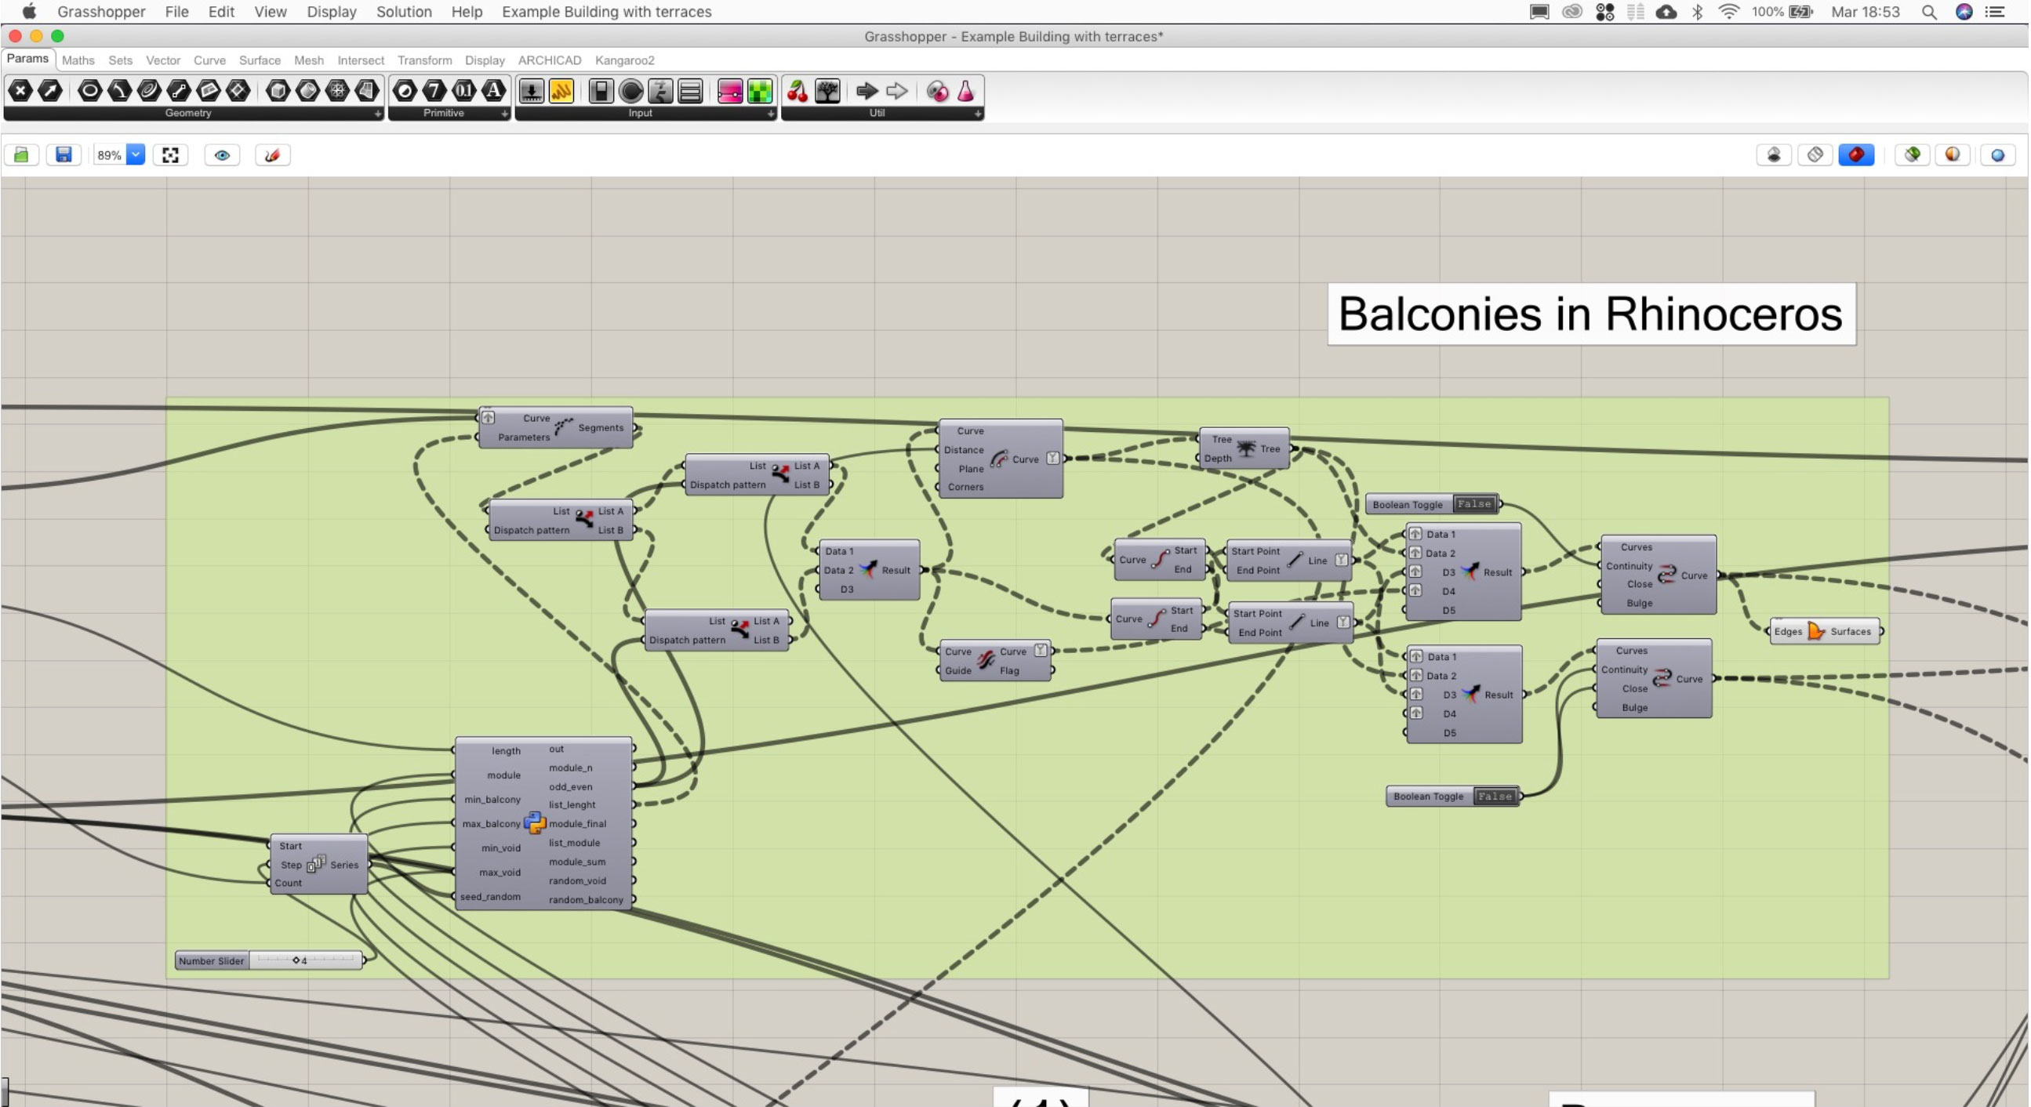Select the Gradient input component icon
Screen dimensions: 2031x1107
(x=729, y=92)
